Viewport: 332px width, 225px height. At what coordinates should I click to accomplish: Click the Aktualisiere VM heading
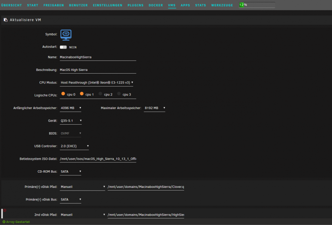(26, 20)
